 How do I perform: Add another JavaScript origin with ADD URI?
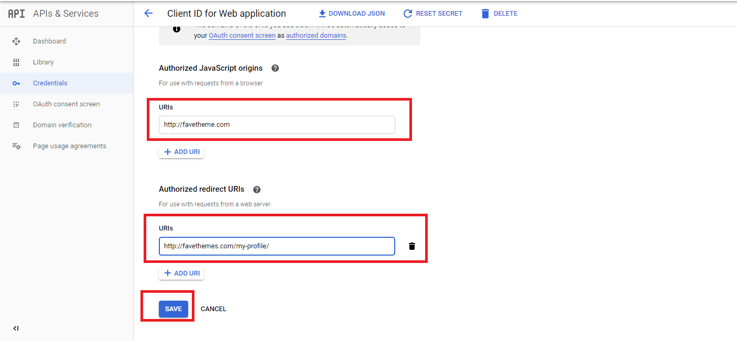click(181, 151)
